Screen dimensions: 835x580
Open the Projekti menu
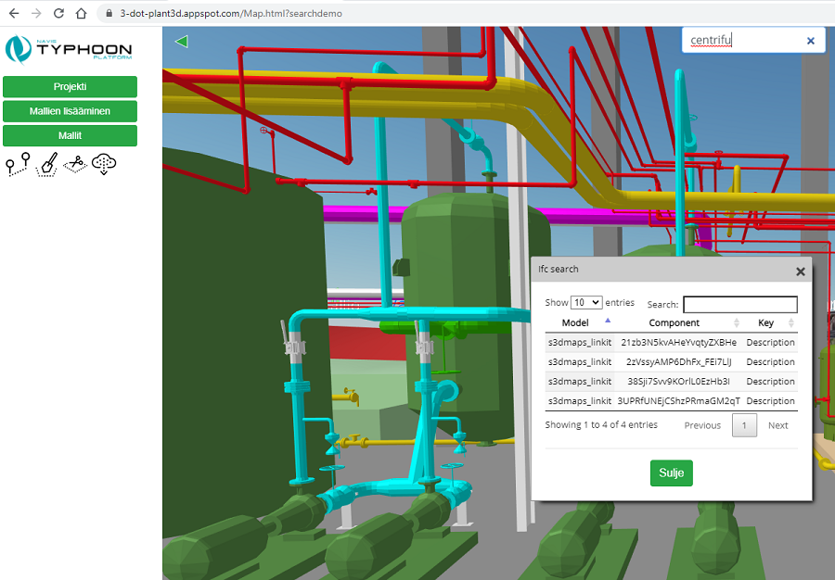[70, 86]
